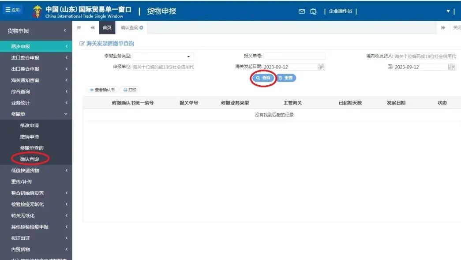Screen dimensions: 461x260
Task: Click the 海关发起日期 date field
Action: (290, 67)
